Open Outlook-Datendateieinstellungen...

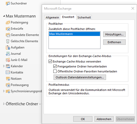click(80, 77)
